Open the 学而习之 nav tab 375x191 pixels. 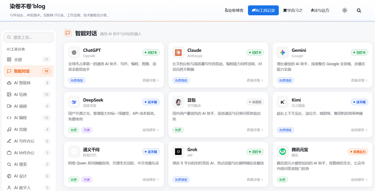point(293,11)
